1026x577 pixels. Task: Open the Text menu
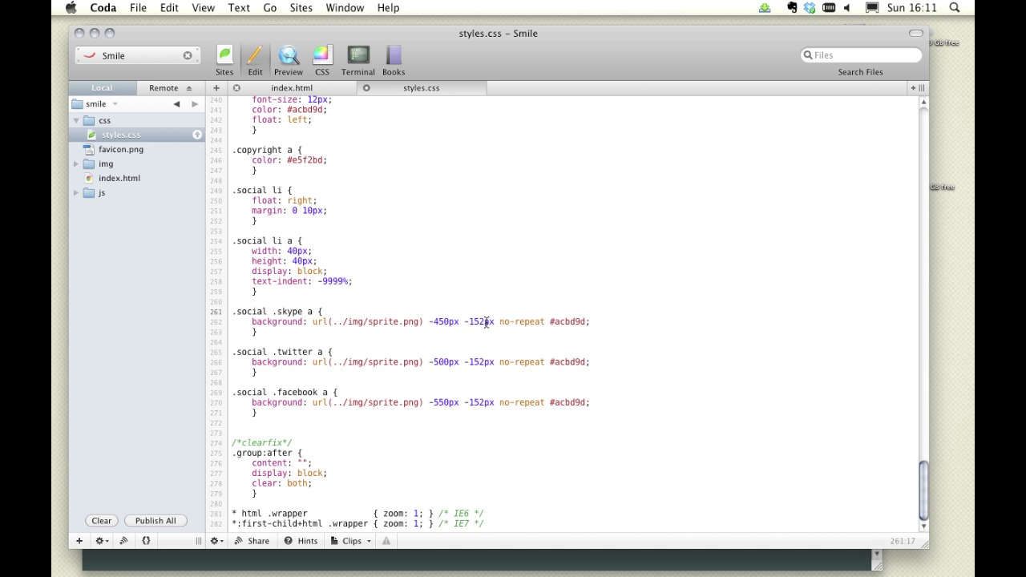coord(239,8)
